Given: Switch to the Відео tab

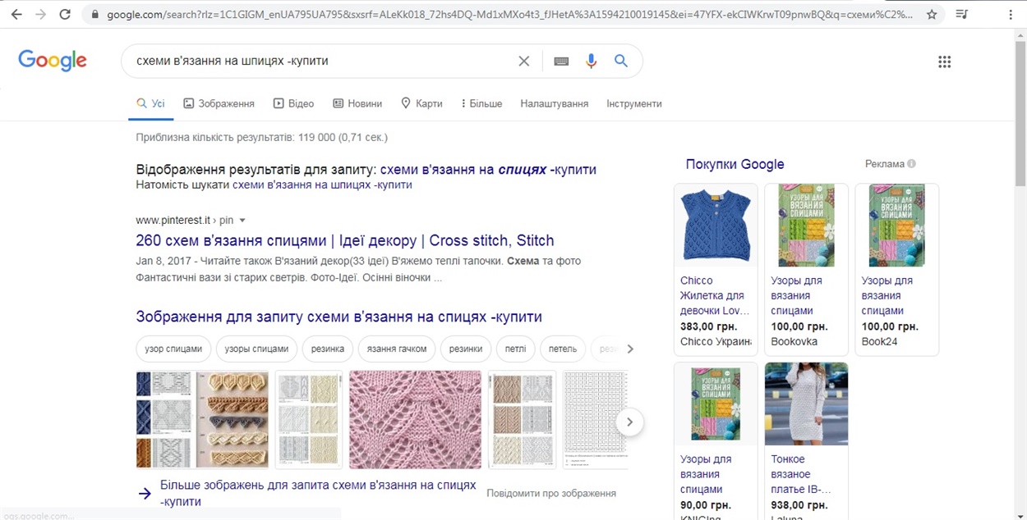Looking at the screenshot, I should coord(293,104).
